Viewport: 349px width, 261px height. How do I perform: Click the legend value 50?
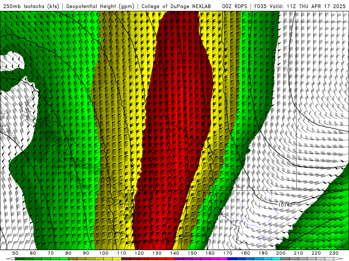[x=15, y=253]
